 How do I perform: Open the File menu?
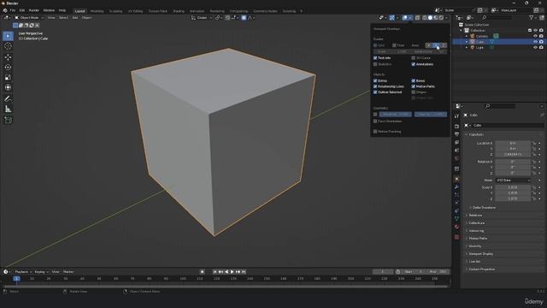tap(13, 10)
